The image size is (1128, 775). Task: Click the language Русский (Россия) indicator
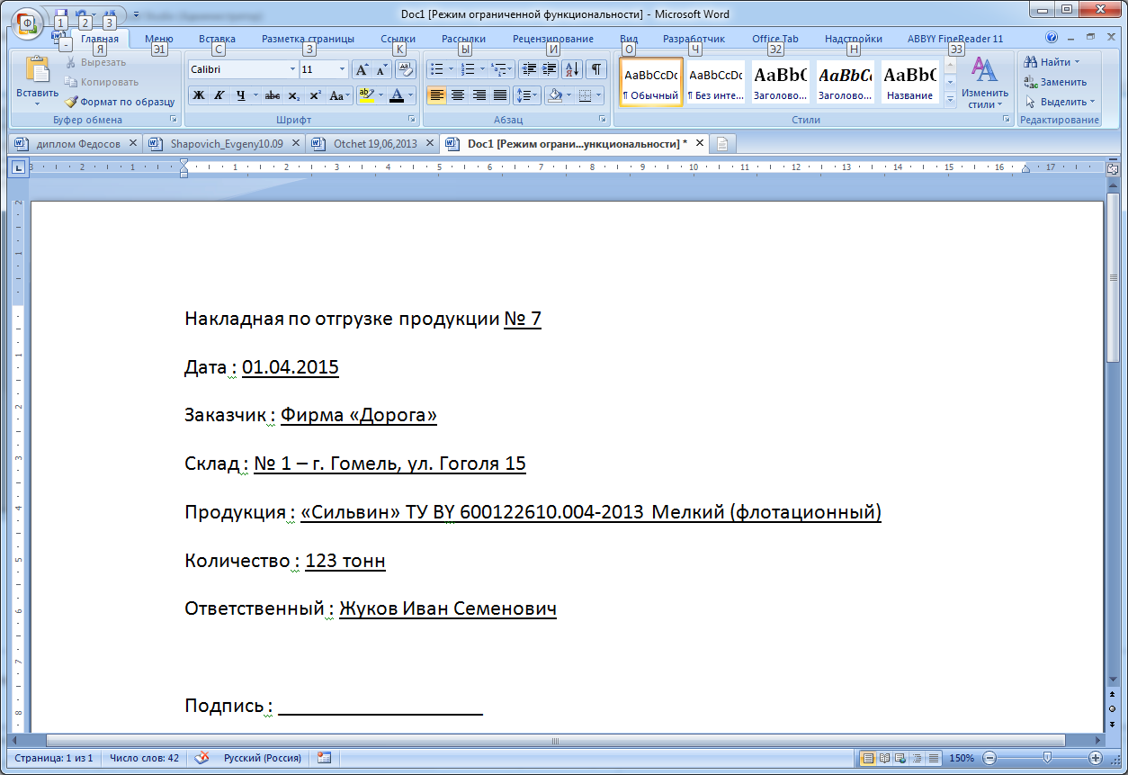click(262, 758)
